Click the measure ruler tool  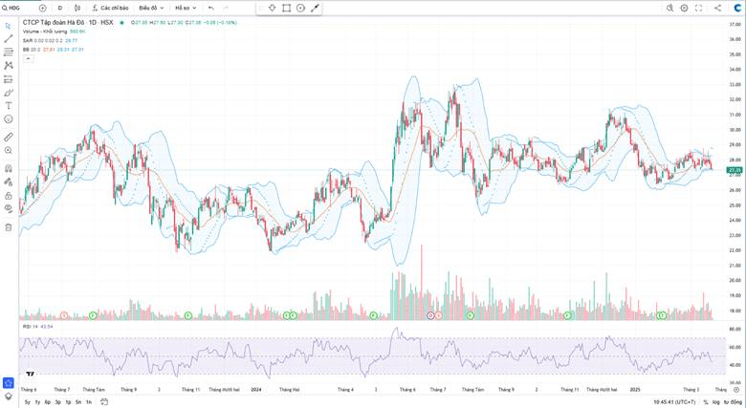[x=9, y=137]
